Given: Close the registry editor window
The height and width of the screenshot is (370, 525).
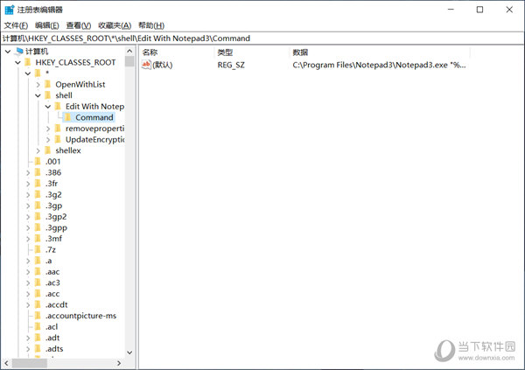Looking at the screenshot, I should click(509, 10).
